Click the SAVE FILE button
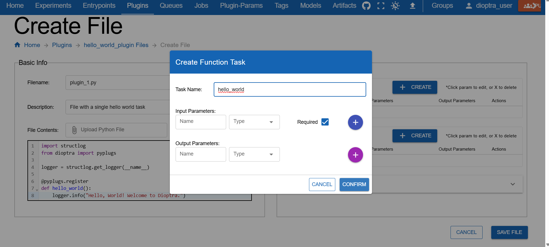The width and height of the screenshot is (549, 247). click(509, 232)
